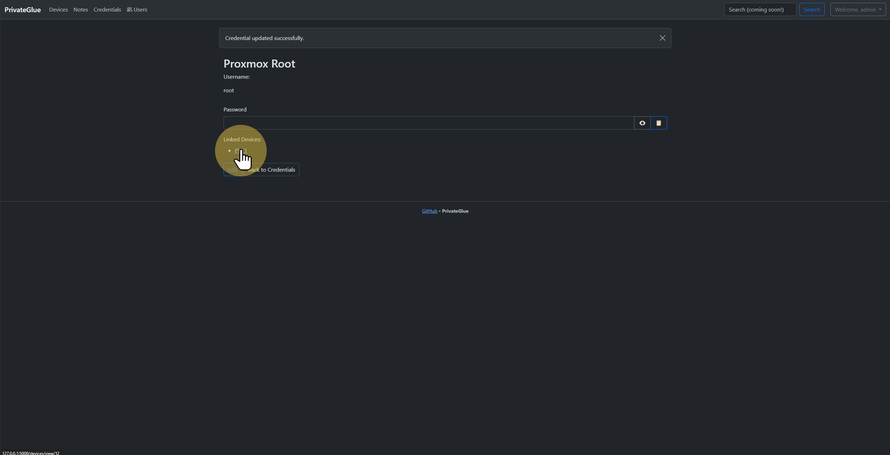The image size is (890, 455).
Task: Go to the Devices page
Action: click(x=58, y=10)
